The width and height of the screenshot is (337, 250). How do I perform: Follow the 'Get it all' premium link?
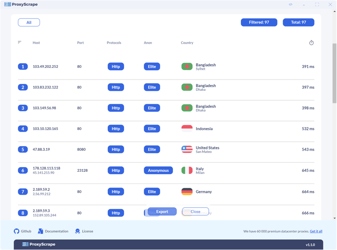click(316, 231)
